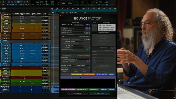This screenshot has width=176, height=99.
Task: Click magenta fill icon beside File Name field
Action: click(x=86, y=28)
